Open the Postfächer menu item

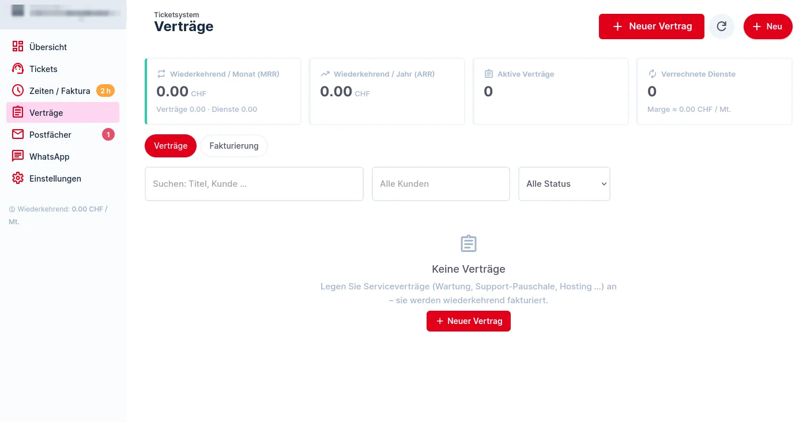click(63, 134)
